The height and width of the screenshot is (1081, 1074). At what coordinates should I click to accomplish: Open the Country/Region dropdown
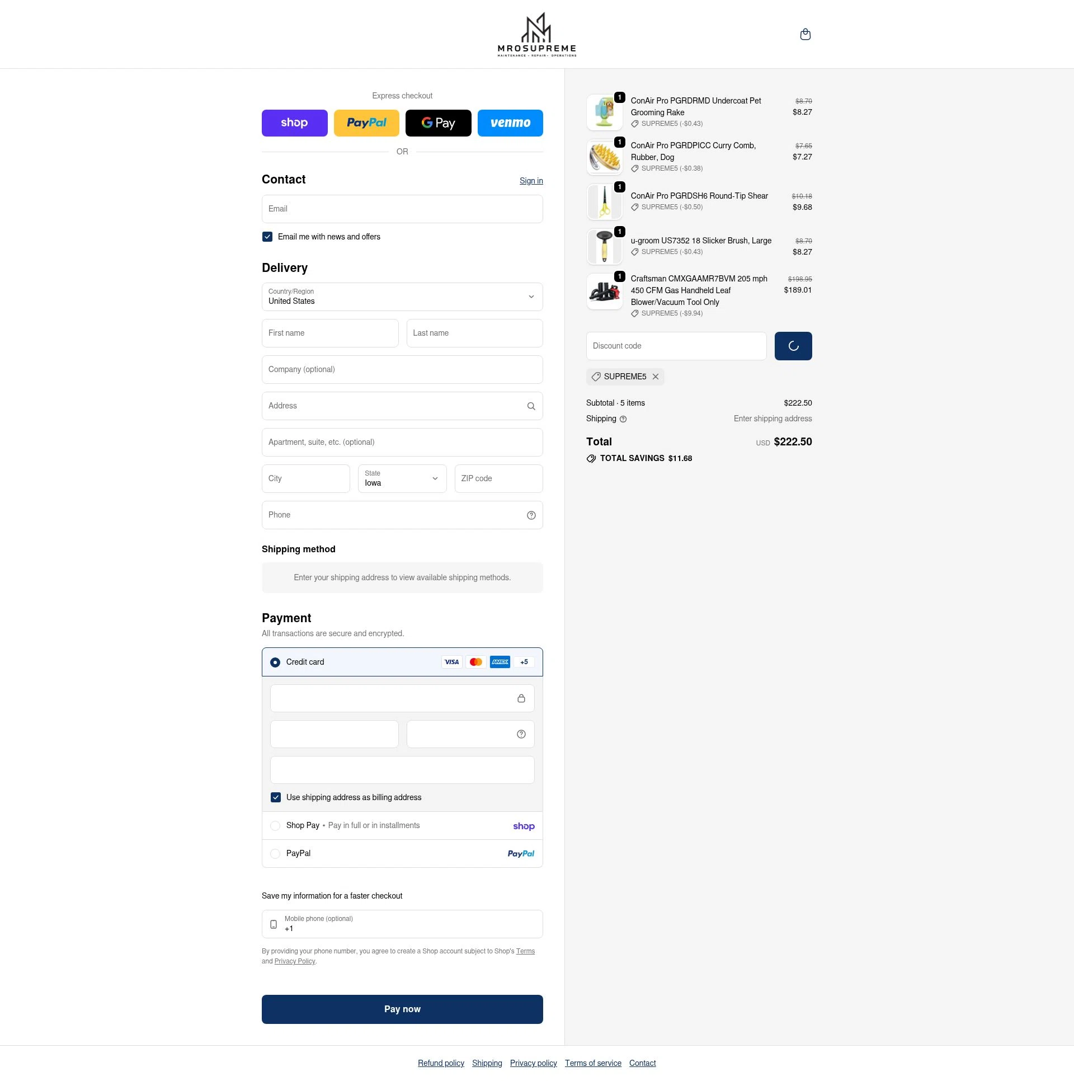[x=402, y=297]
